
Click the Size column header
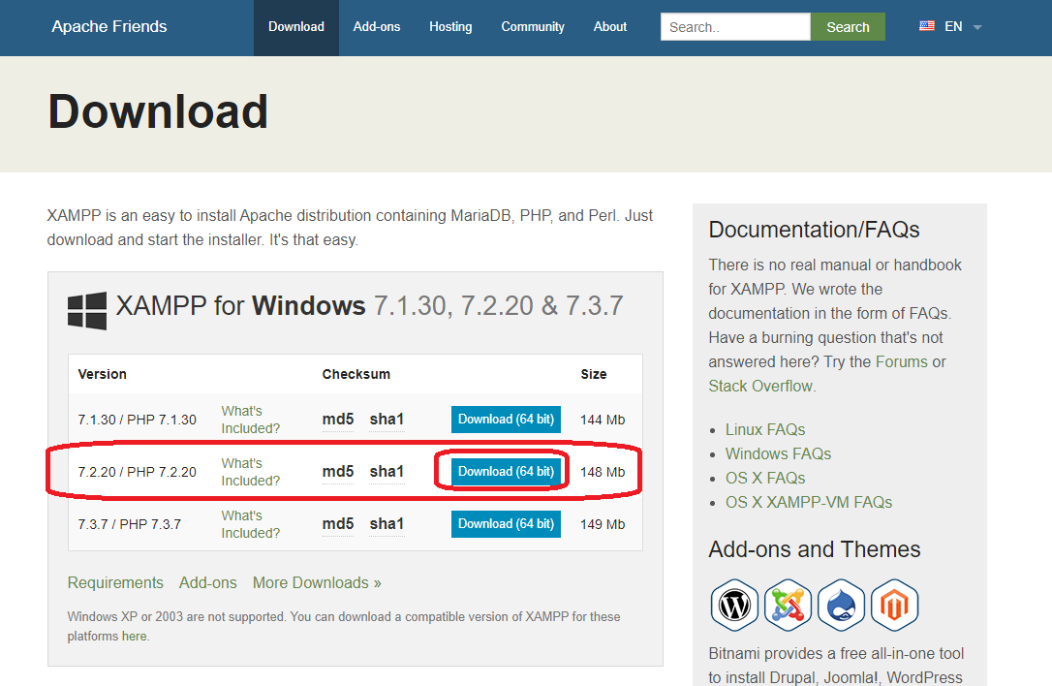click(594, 374)
